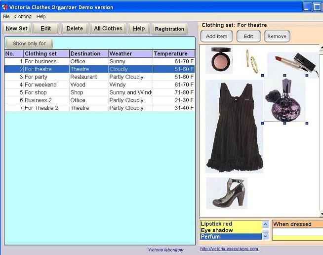
Task: Select the high heel shoe image
Action: click(226, 193)
